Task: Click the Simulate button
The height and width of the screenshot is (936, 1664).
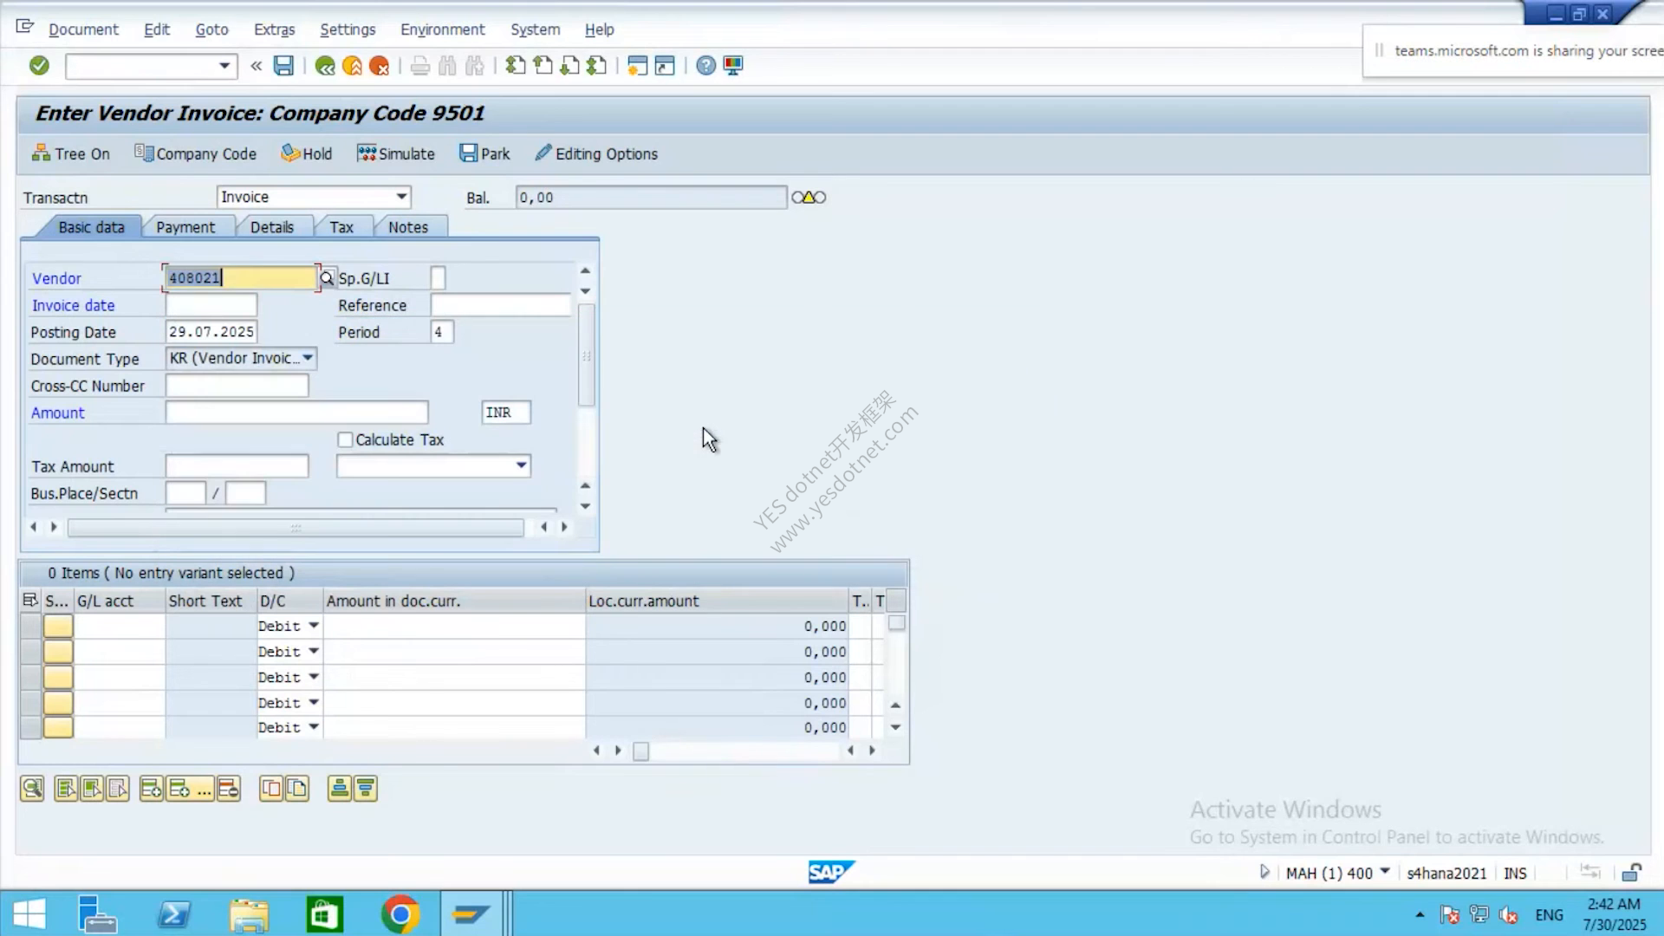Action: coord(396,153)
